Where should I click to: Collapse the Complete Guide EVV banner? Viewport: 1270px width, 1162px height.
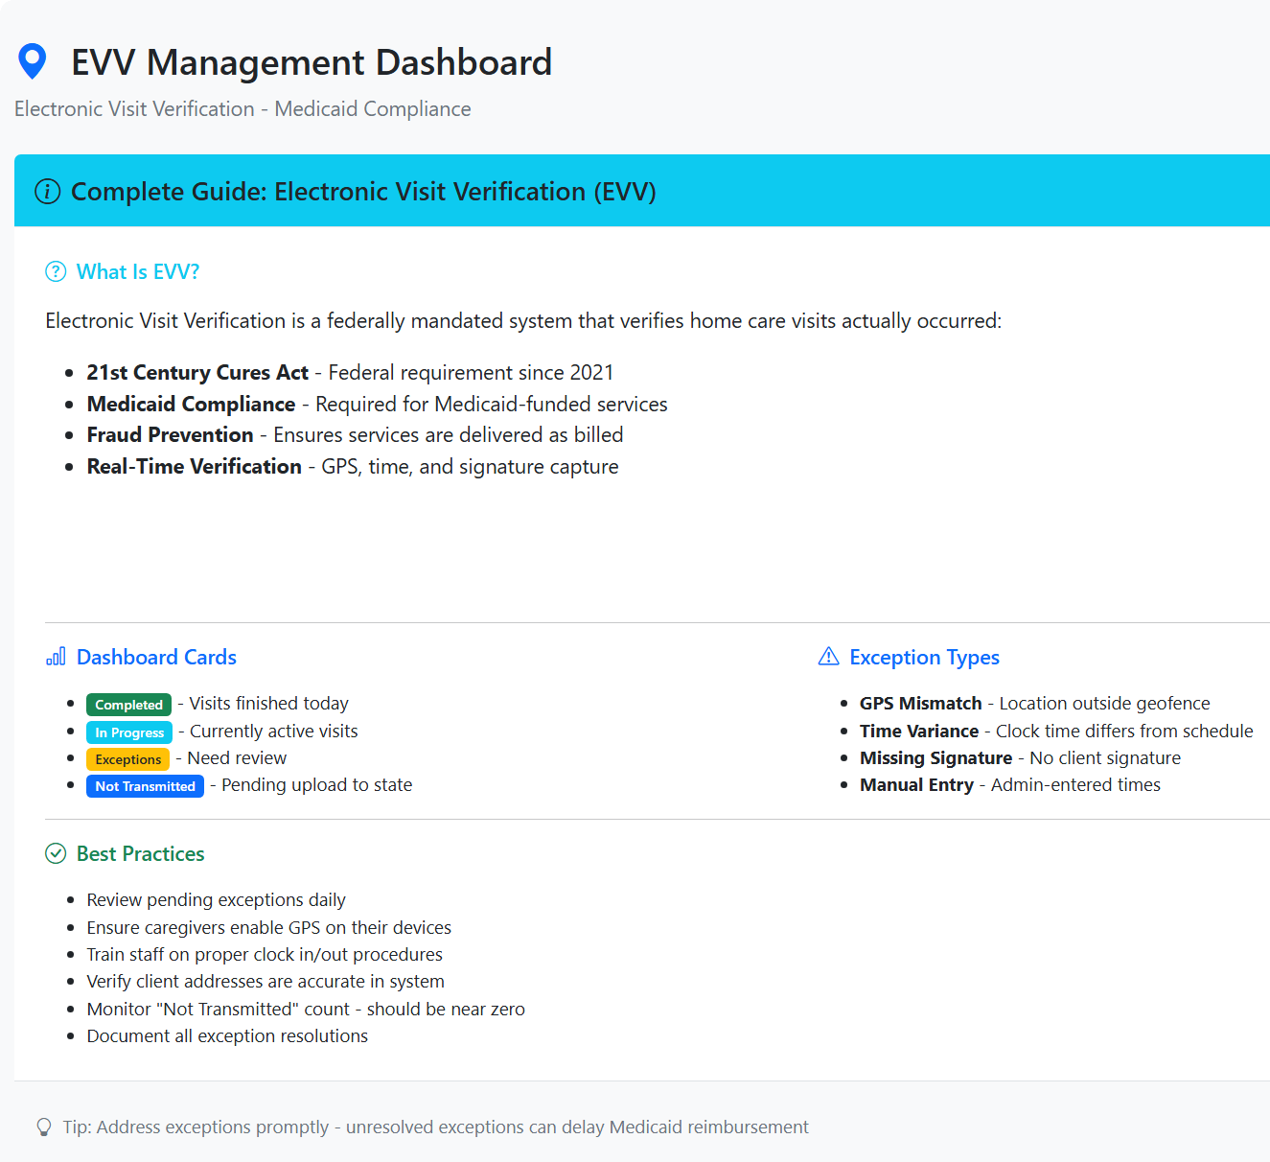[x=362, y=191]
